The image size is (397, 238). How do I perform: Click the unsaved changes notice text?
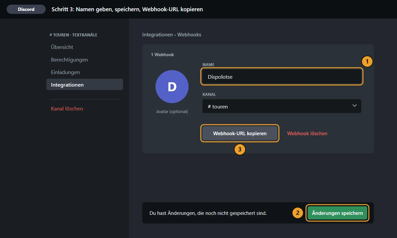(208, 213)
